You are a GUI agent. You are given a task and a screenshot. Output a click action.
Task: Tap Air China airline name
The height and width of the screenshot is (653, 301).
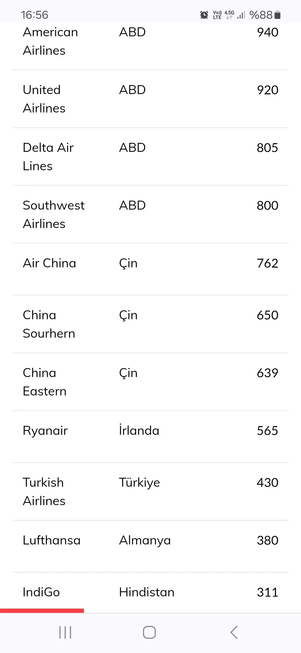[49, 263]
